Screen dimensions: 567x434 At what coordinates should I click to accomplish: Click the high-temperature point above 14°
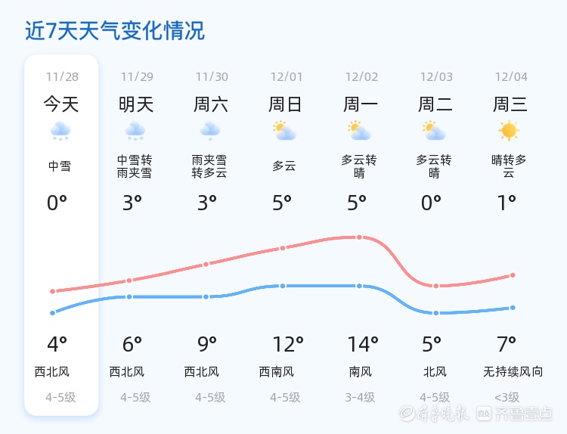pos(359,237)
